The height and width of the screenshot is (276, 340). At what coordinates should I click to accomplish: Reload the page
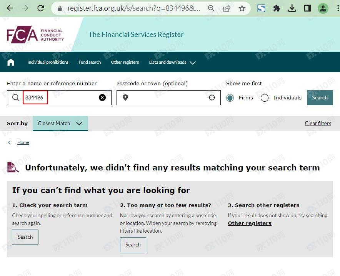(41, 8)
